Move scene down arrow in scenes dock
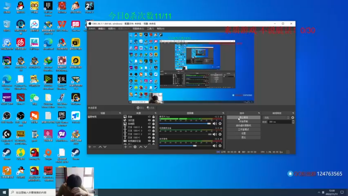Screen dimensions: 348x196 pos(105,147)
